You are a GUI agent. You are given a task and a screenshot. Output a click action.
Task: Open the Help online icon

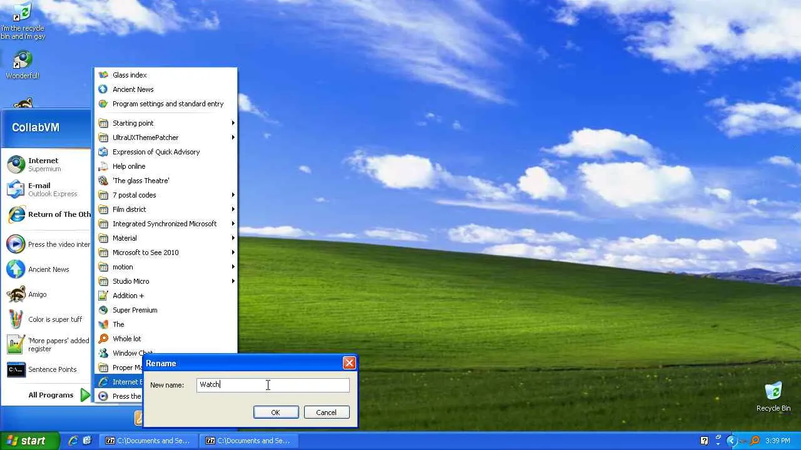103,166
